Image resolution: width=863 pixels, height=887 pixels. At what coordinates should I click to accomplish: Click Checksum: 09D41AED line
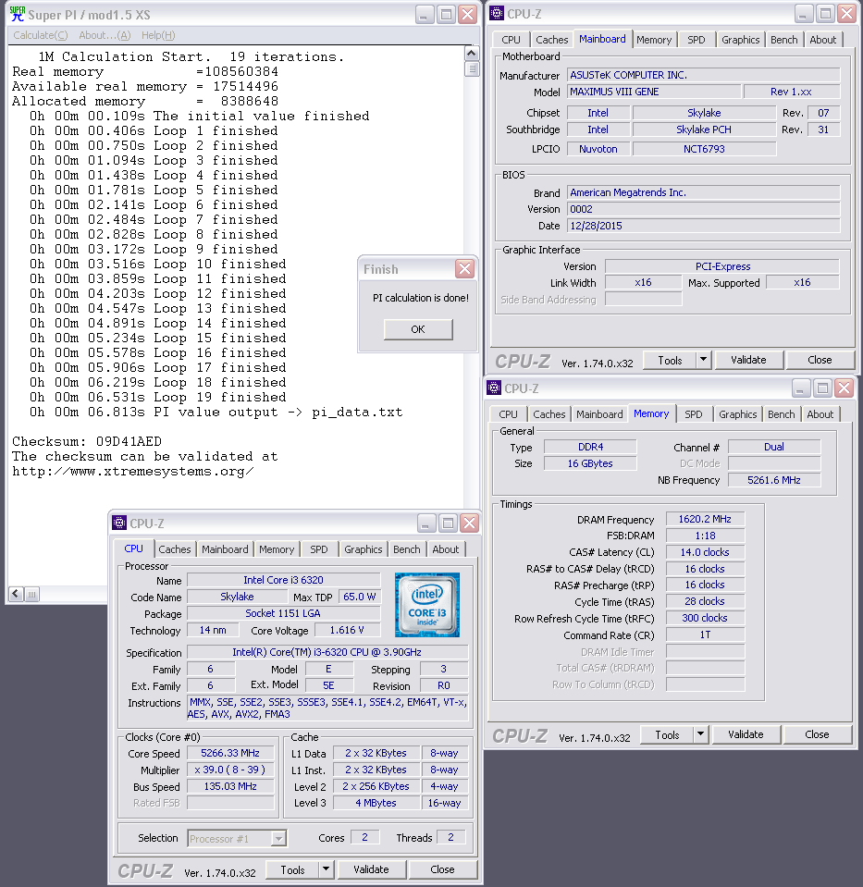[x=87, y=441]
